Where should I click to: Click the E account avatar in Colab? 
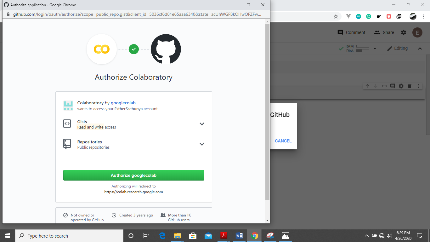point(417,32)
